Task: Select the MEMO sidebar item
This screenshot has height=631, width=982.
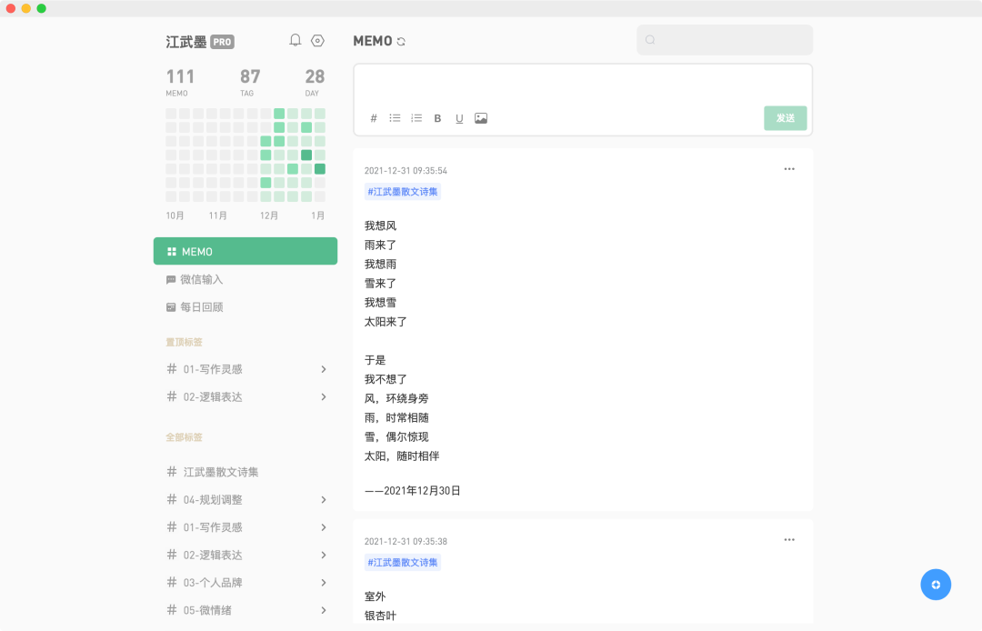Action: coord(245,251)
